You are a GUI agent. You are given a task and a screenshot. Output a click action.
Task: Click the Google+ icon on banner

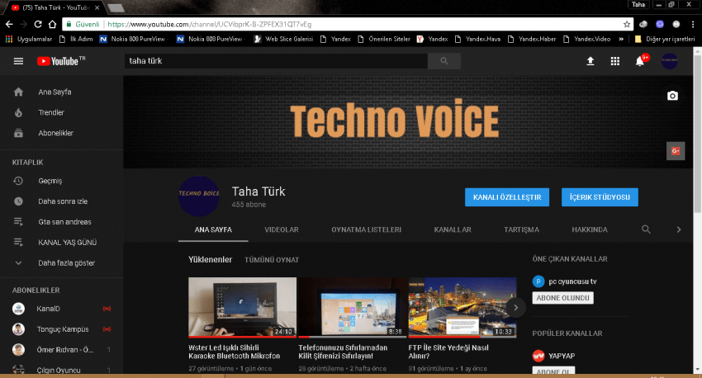pyautogui.click(x=675, y=150)
